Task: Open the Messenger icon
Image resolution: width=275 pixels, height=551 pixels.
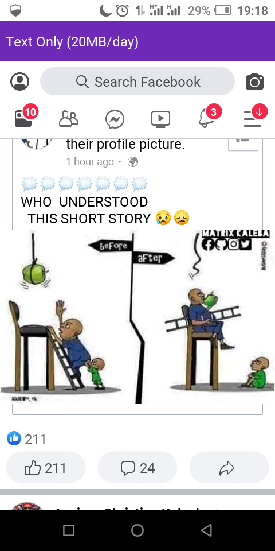Action: coord(115,119)
